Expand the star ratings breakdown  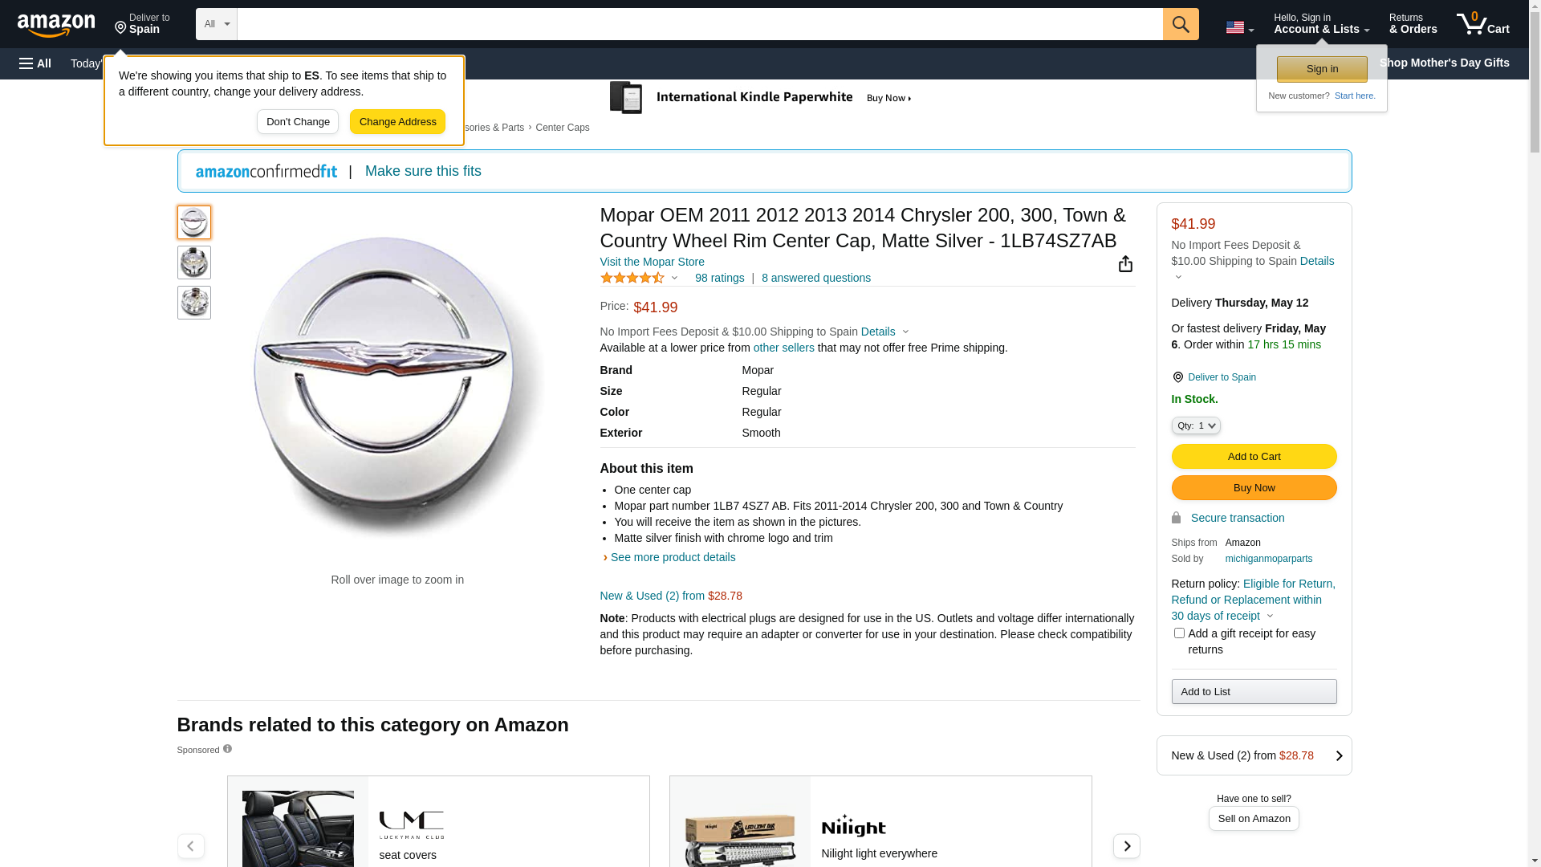pos(640,279)
